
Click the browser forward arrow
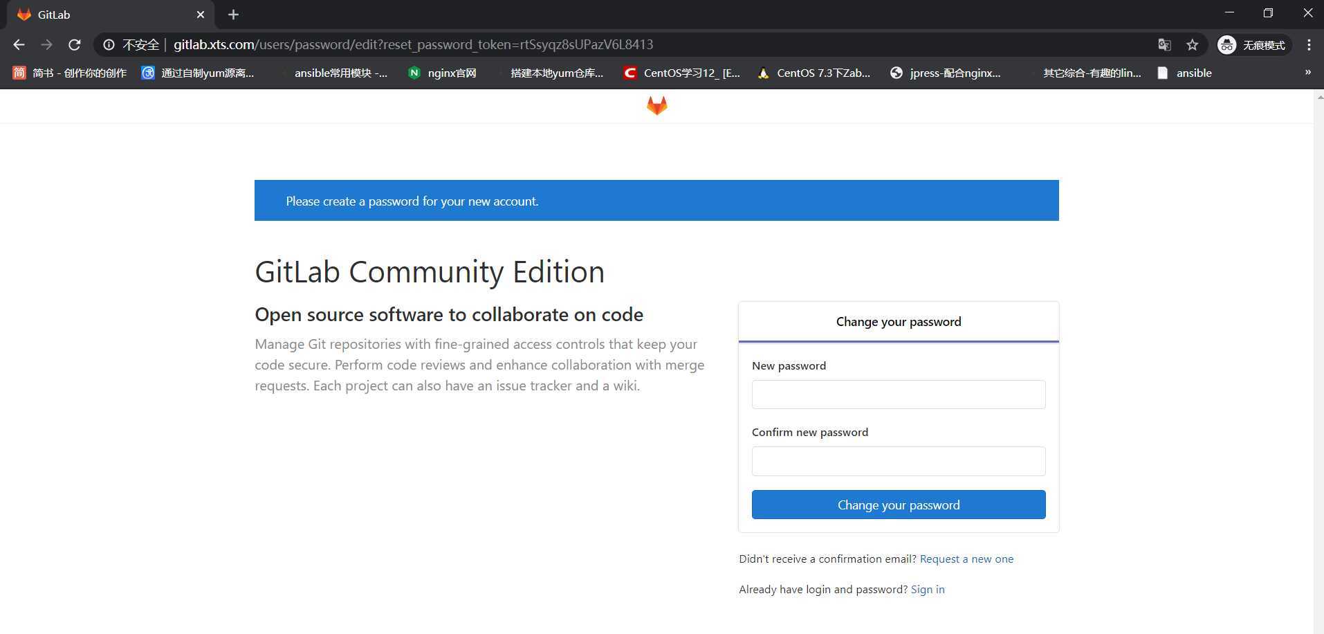(x=46, y=45)
